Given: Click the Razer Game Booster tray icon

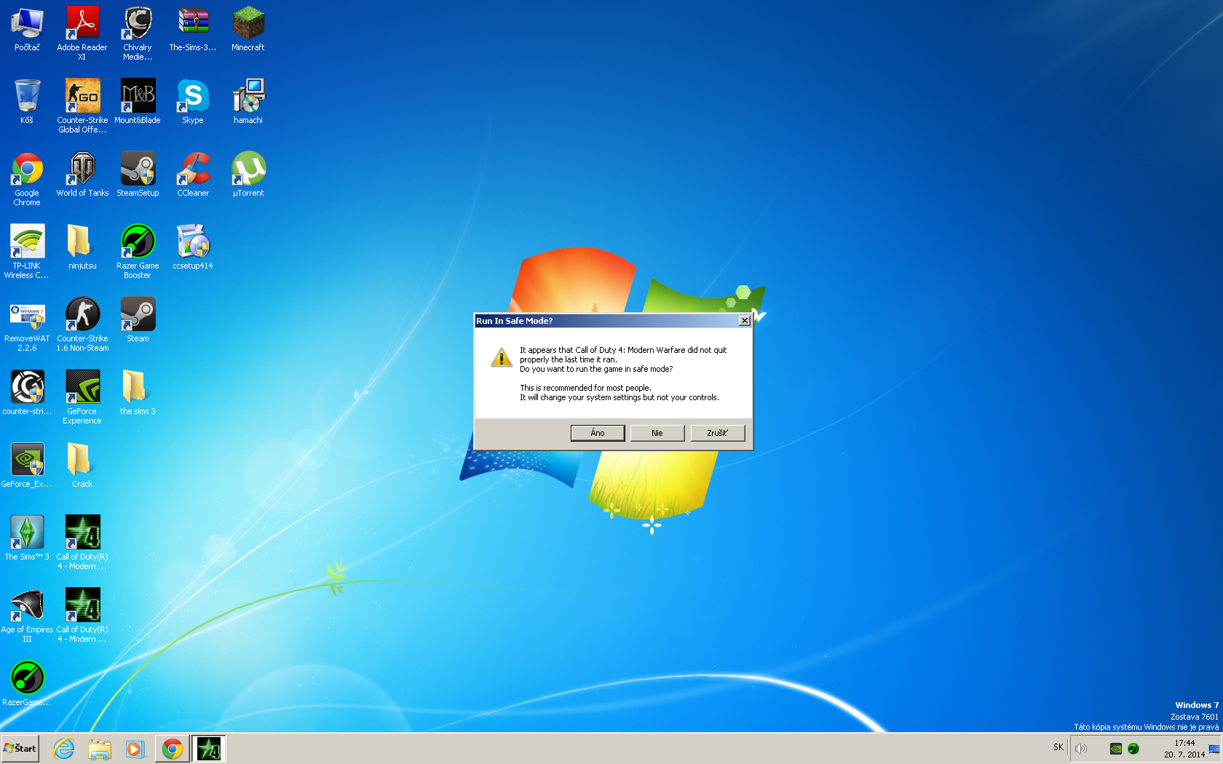Looking at the screenshot, I should [x=1133, y=749].
